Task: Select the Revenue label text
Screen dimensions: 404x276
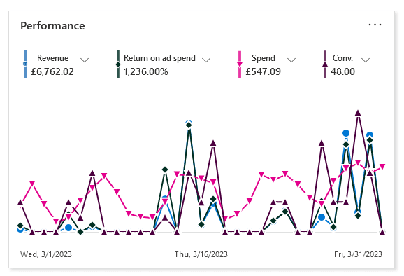Action: coord(53,58)
